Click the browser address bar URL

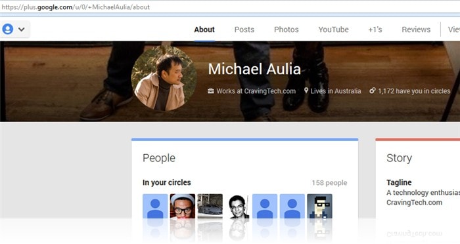point(76,7)
